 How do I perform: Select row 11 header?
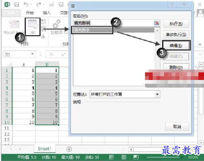click(x=7, y=128)
